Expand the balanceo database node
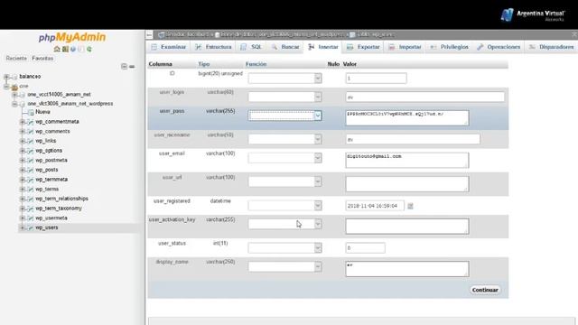 coord(6,77)
